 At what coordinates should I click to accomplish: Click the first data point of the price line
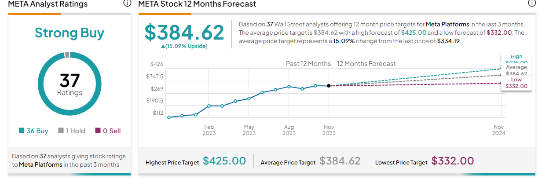pyautogui.click(x=168, y=117)
